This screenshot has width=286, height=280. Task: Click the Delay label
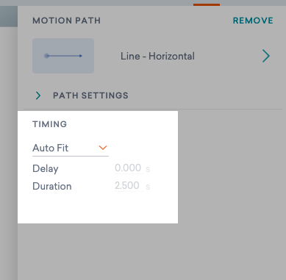click(x=46, y=169)
